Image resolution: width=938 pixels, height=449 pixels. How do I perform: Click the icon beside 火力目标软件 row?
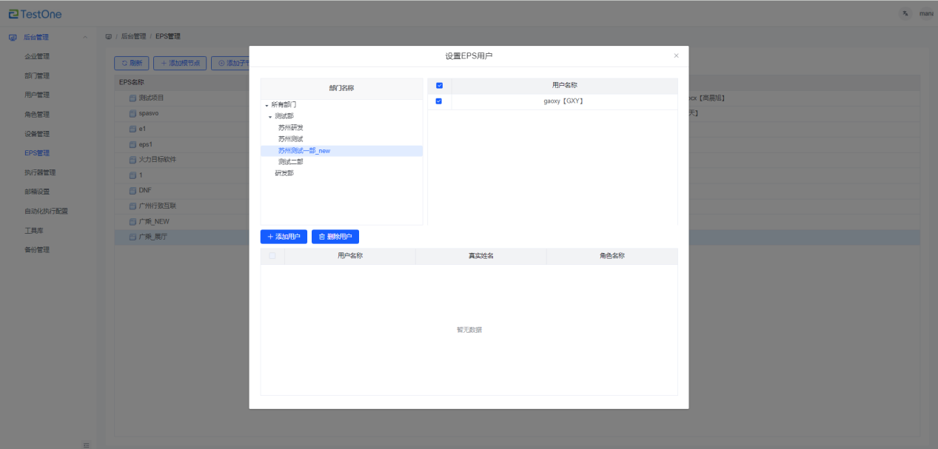coord(133,160)
